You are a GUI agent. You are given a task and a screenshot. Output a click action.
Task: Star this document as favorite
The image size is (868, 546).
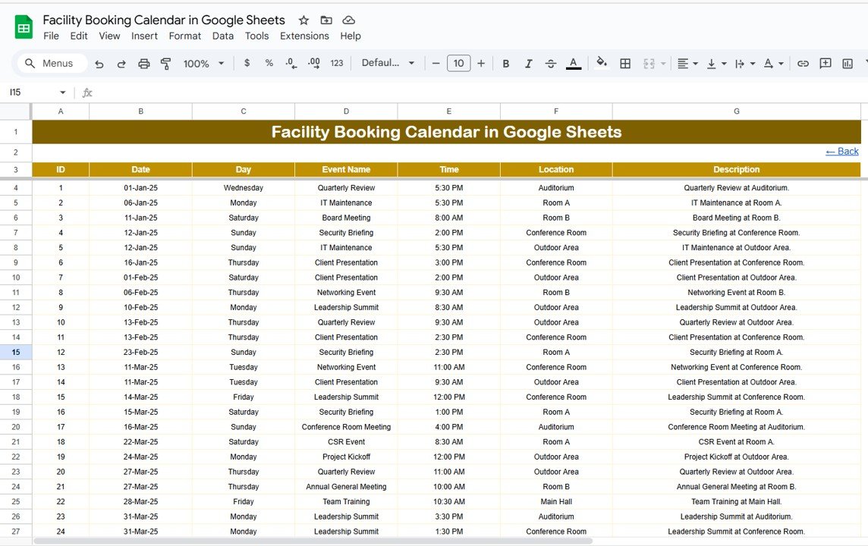303,20
